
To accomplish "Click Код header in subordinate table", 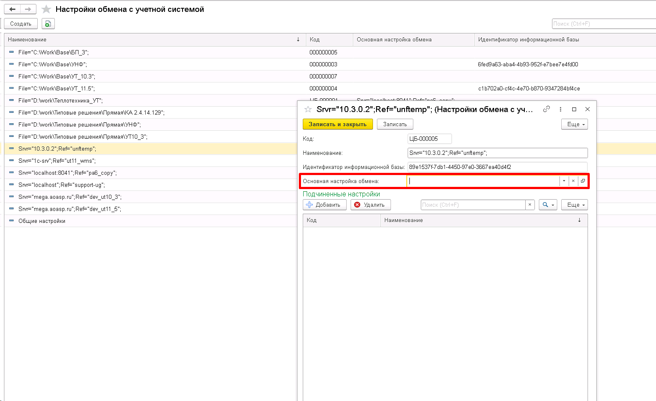I will (x=342, y=220).
